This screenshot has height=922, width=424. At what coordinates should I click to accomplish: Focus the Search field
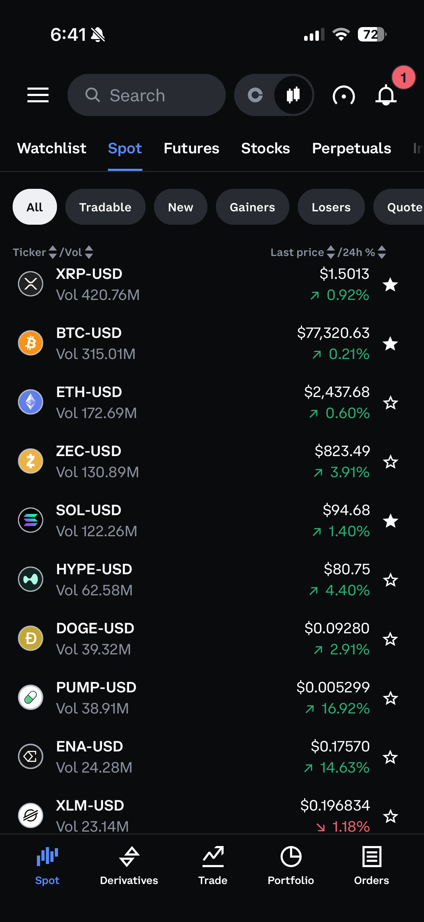point(146,95)
